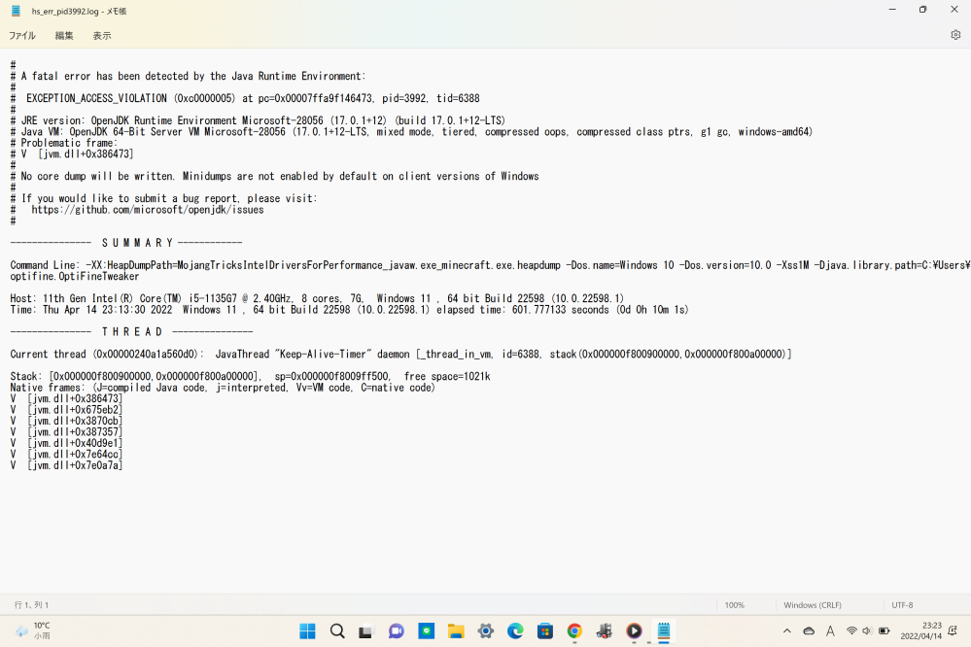Click the Notepad app icon in title bar
The image size is (971, 647).
tap(17, 11)
